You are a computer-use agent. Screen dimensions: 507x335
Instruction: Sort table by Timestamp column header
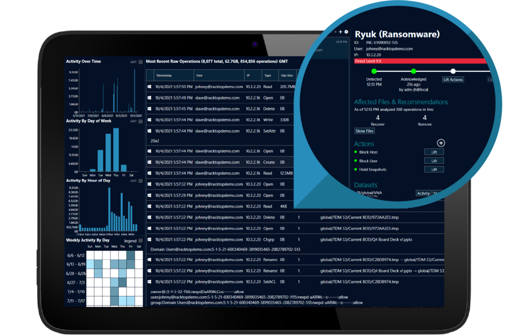point(174,75)
